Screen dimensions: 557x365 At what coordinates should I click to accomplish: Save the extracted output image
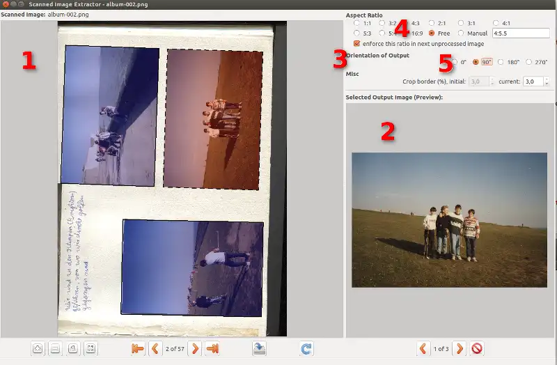[259, 349]
